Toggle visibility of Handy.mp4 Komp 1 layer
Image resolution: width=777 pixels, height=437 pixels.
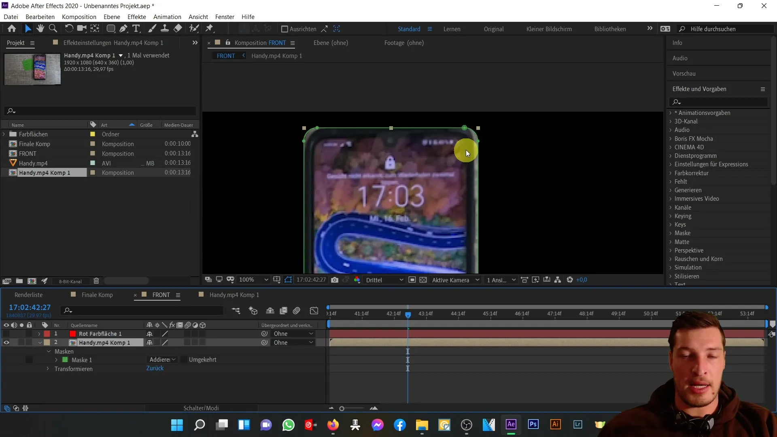[x=6, y=343]
